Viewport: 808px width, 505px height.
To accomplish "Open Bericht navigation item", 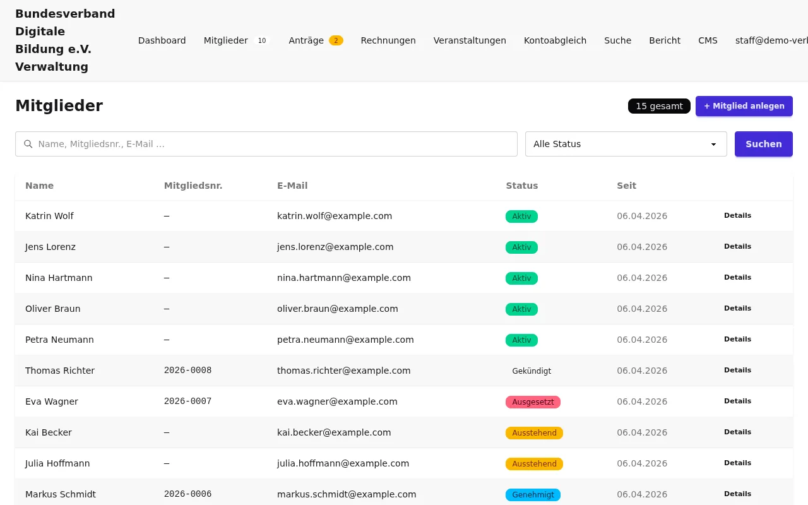I will 665,40.
